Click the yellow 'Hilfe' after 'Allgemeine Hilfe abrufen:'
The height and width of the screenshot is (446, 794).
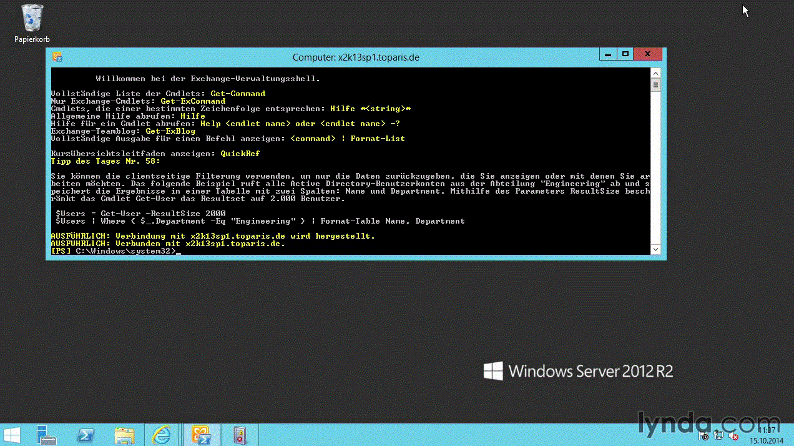click(193, 116)
